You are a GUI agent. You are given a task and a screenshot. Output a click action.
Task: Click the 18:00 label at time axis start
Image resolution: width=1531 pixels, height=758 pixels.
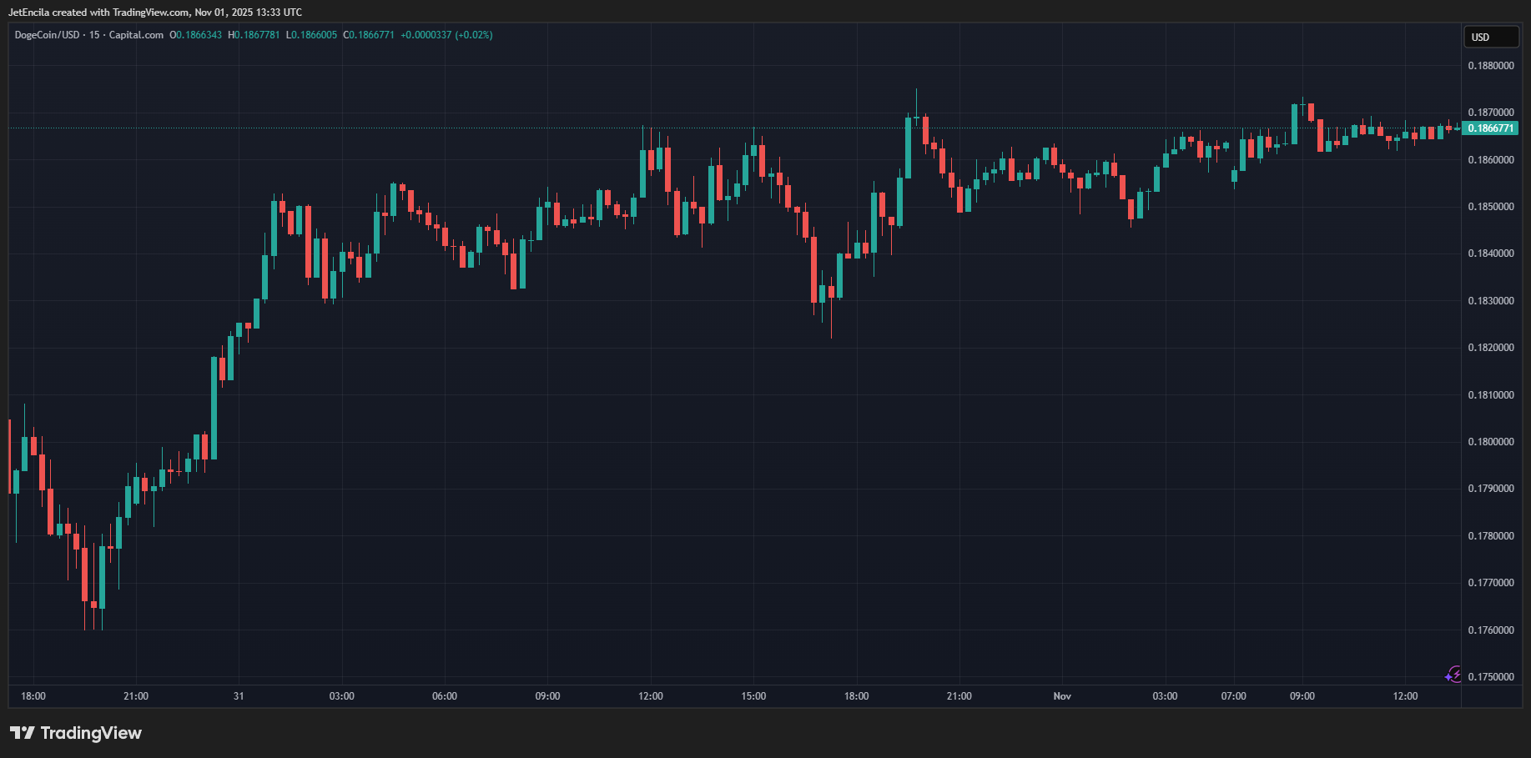point(33,696)
